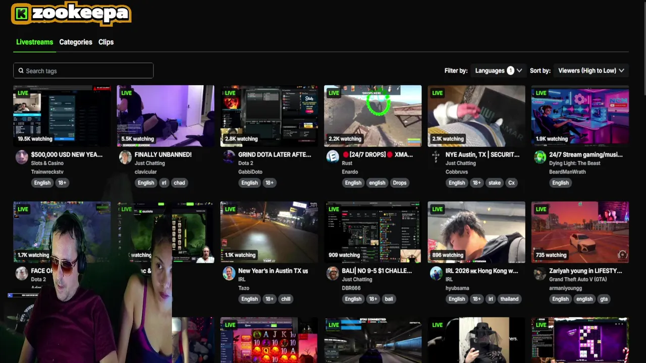Viewport: 646px width, 363px height.
Task: Open the 24/7 Stream gaming/music thumbnail
Action: pos(580,116)
